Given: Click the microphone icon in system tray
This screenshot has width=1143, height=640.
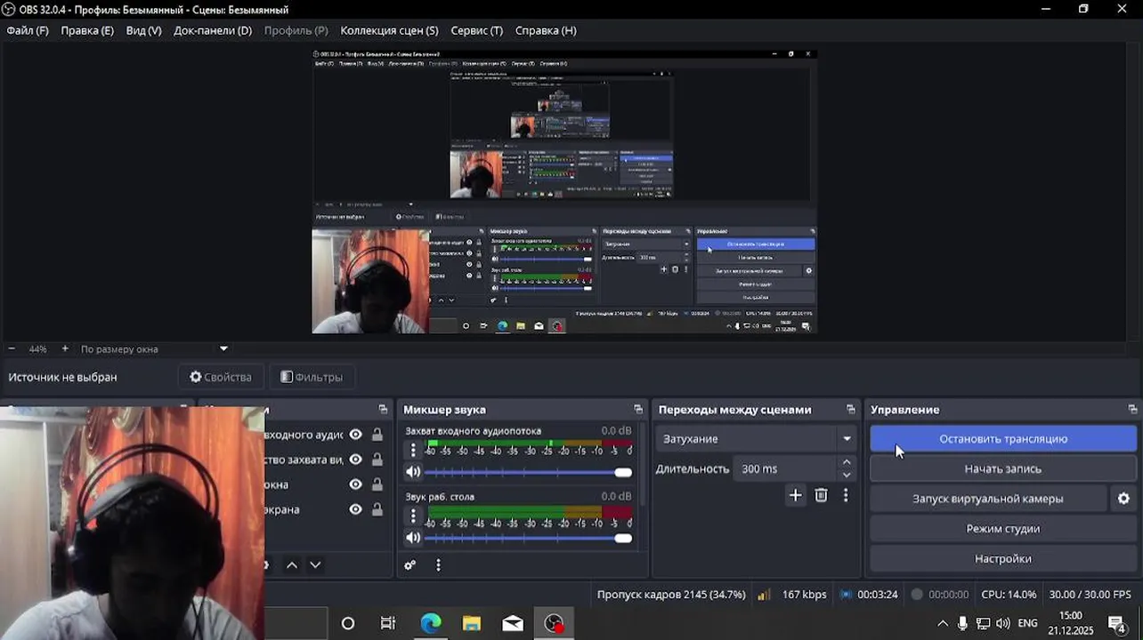Looking at the screenshot, I should point(962,624).
